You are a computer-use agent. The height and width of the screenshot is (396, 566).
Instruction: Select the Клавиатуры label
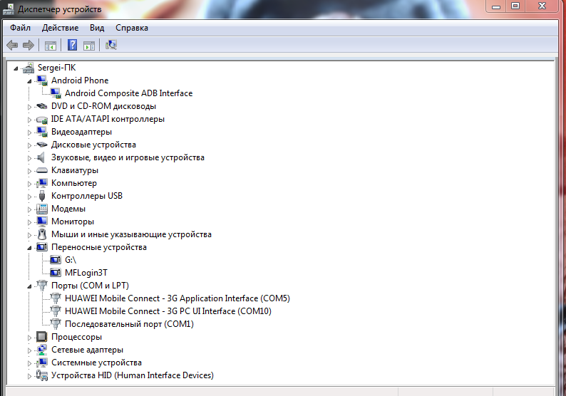75,170
